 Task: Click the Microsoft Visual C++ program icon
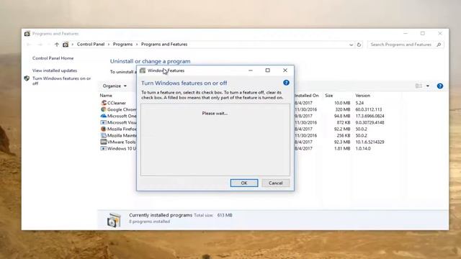104,122
